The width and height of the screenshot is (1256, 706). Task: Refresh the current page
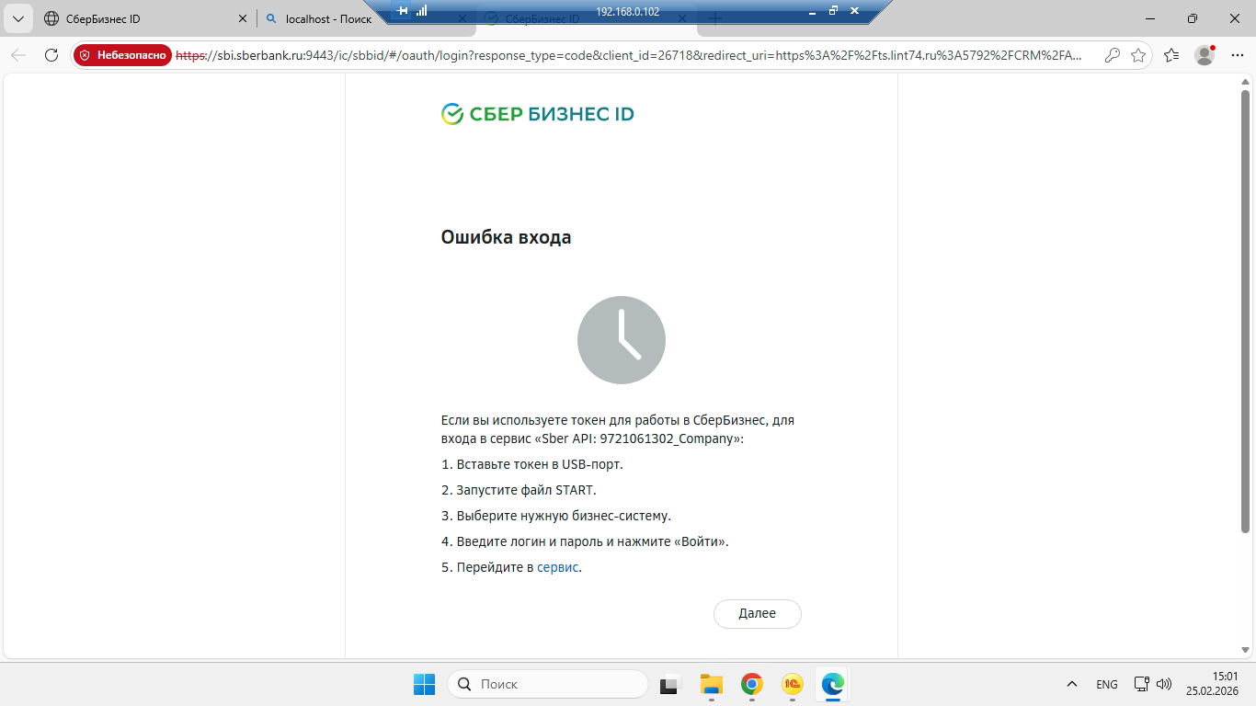tap(51, 55)
